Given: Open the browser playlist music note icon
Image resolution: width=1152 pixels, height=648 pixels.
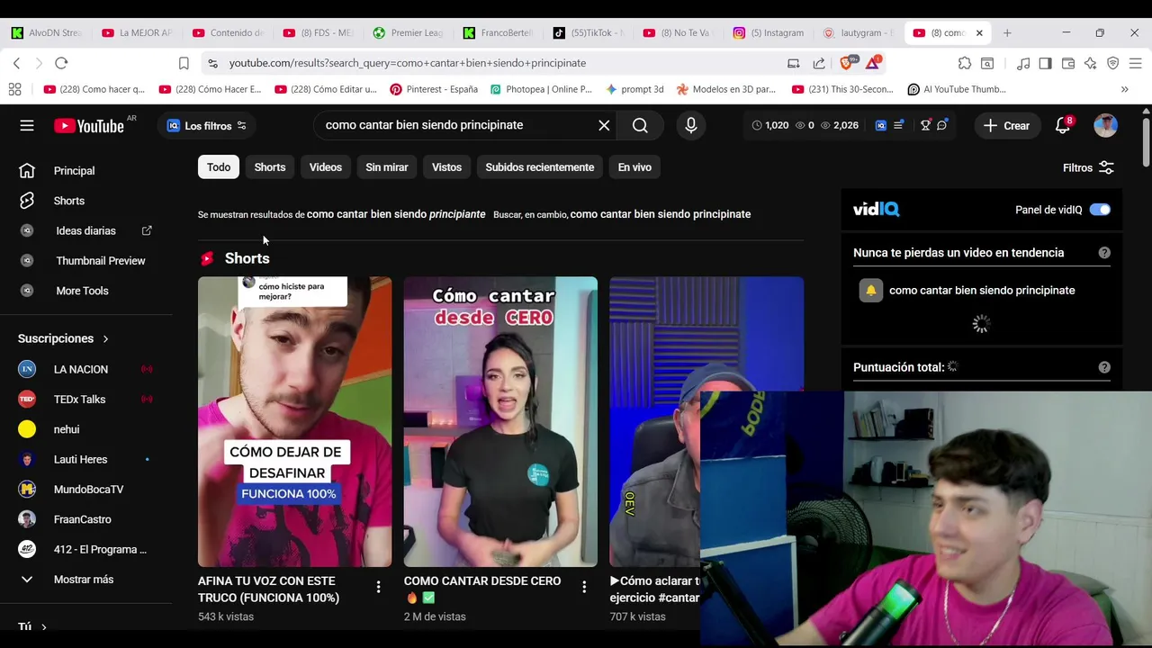Looking at the screenshot, I should 1023,63.
